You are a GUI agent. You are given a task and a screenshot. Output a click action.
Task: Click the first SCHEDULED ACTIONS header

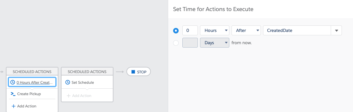(x=32, y=72)
